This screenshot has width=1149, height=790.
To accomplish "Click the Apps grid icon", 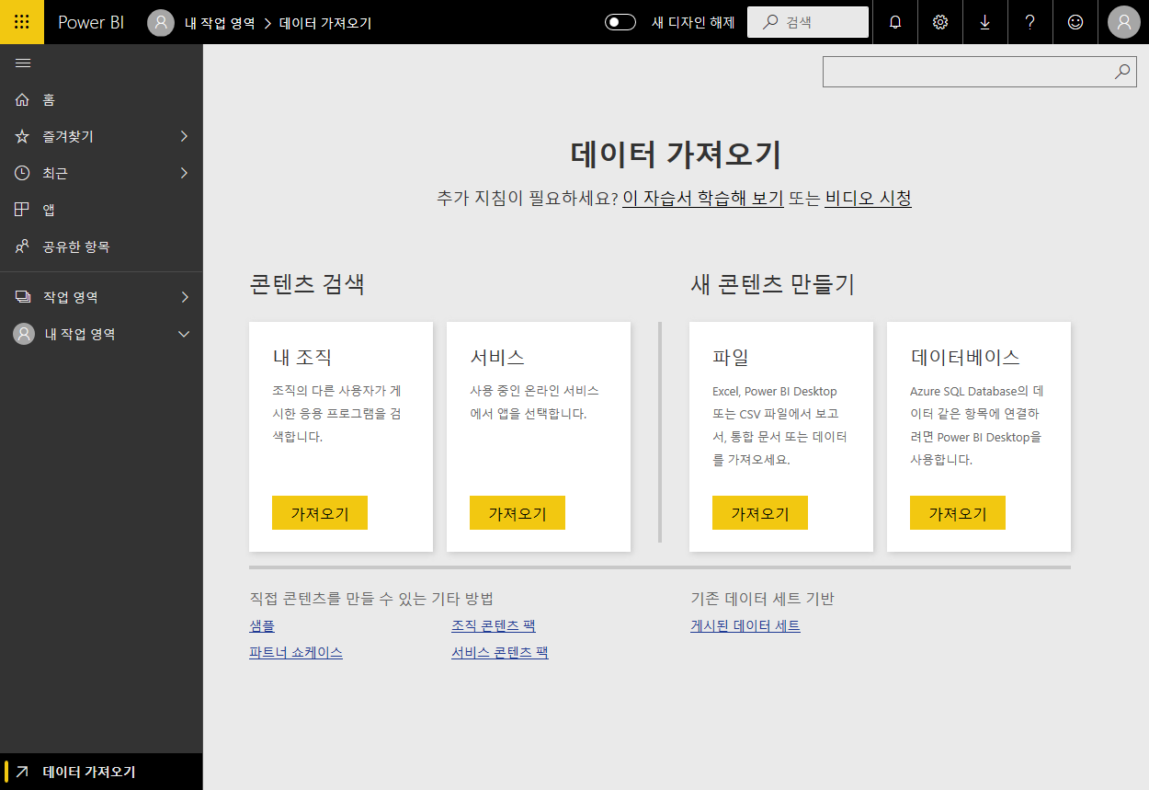I will pos(23,210).
